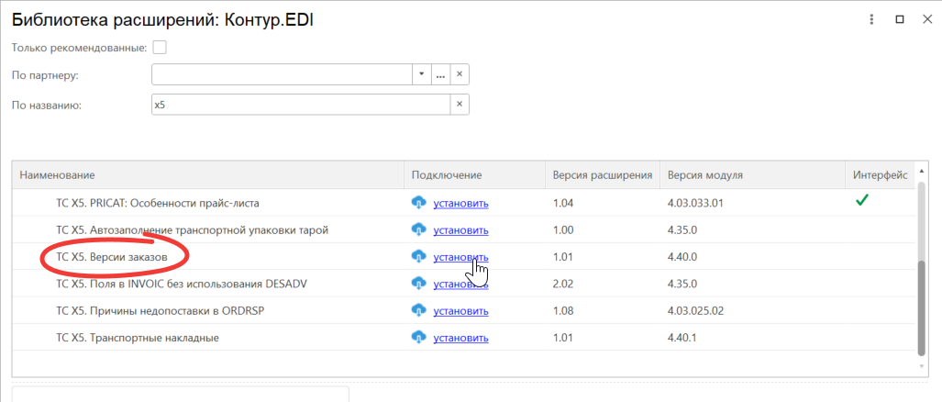Click 'установить' for Причины недопоставки в ORDRSP
Image resolution: width=942 pixels, height=402 pixels.
[460, 310]
